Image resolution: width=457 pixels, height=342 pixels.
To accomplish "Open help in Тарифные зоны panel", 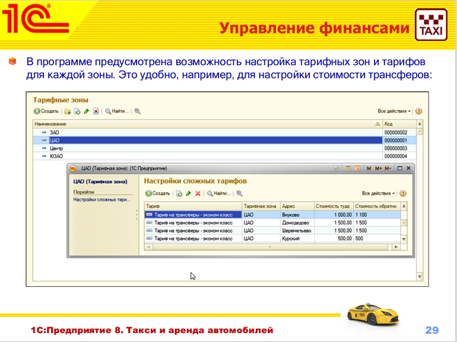I will click(x=418, y=111).
